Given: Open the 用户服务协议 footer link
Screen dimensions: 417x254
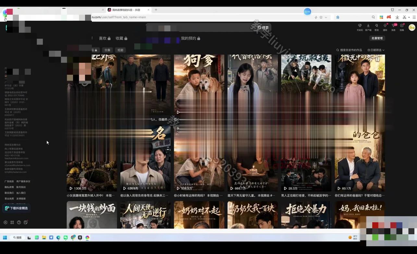Looking at the screenshot, I should tap(23, 182).
